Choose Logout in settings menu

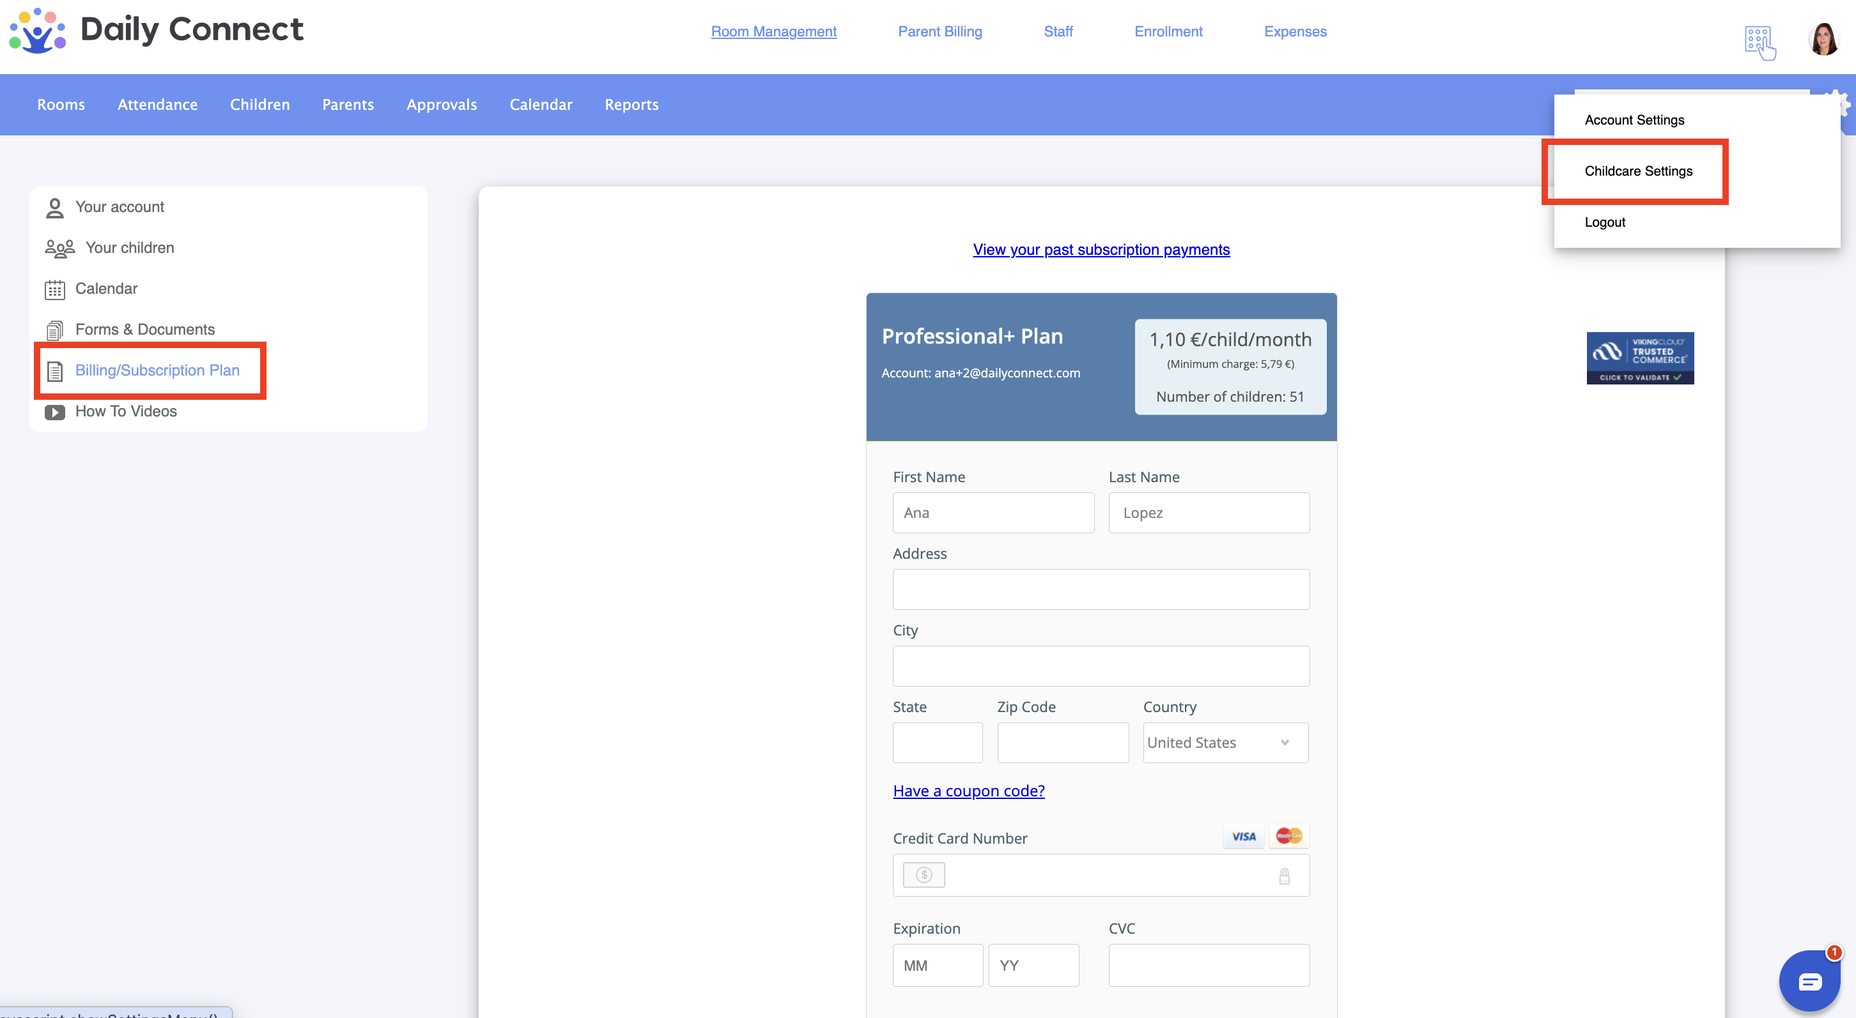1605,222
